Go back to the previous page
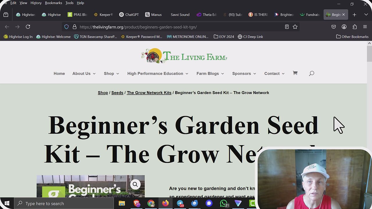This screenshot has height=209, width=372. (7, 27)
